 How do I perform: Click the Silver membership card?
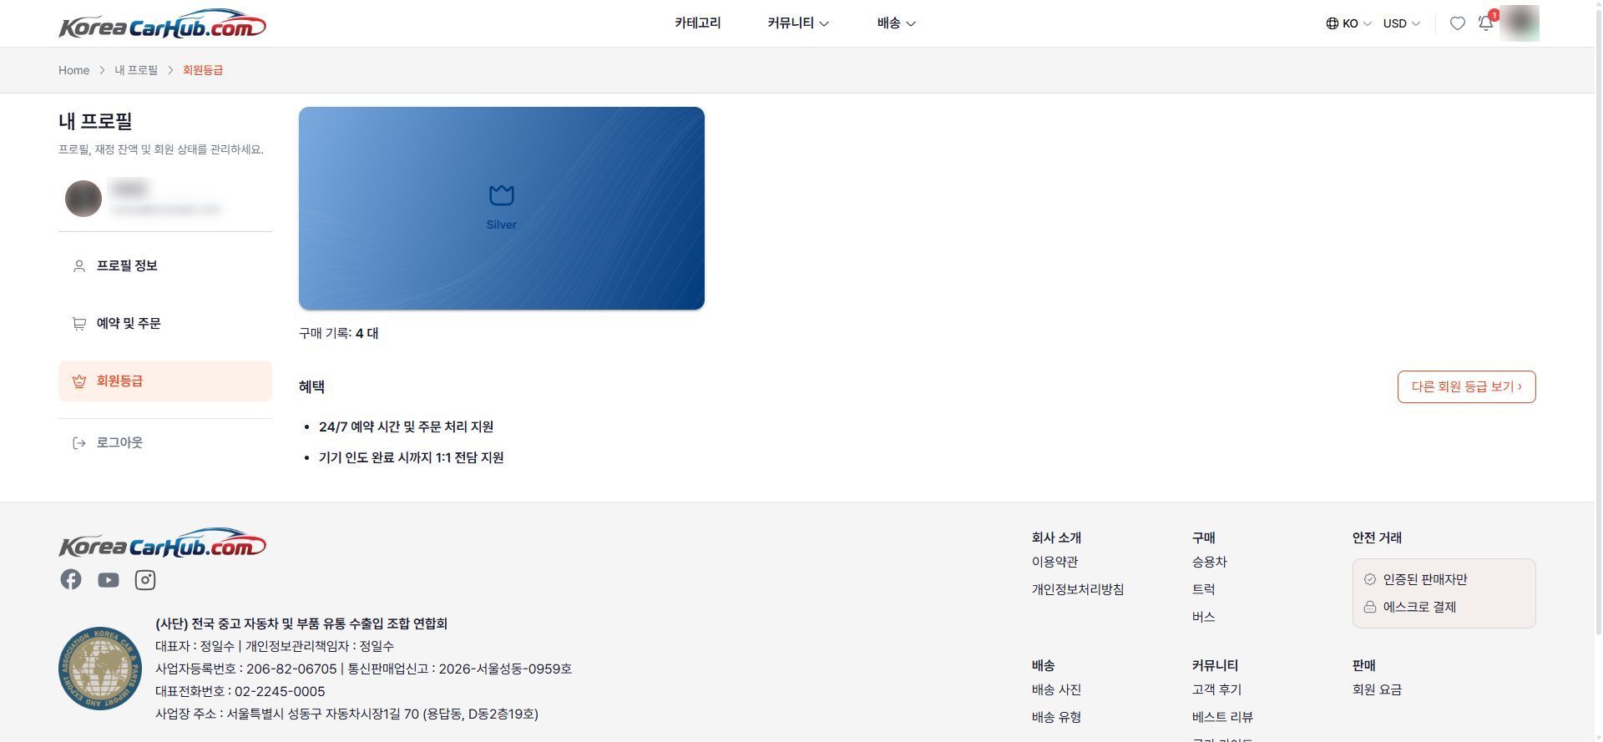tap(501, 208)
